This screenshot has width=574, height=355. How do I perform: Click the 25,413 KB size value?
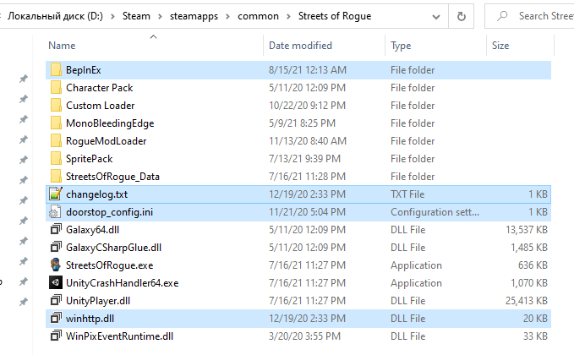click(x=527, y=301)
